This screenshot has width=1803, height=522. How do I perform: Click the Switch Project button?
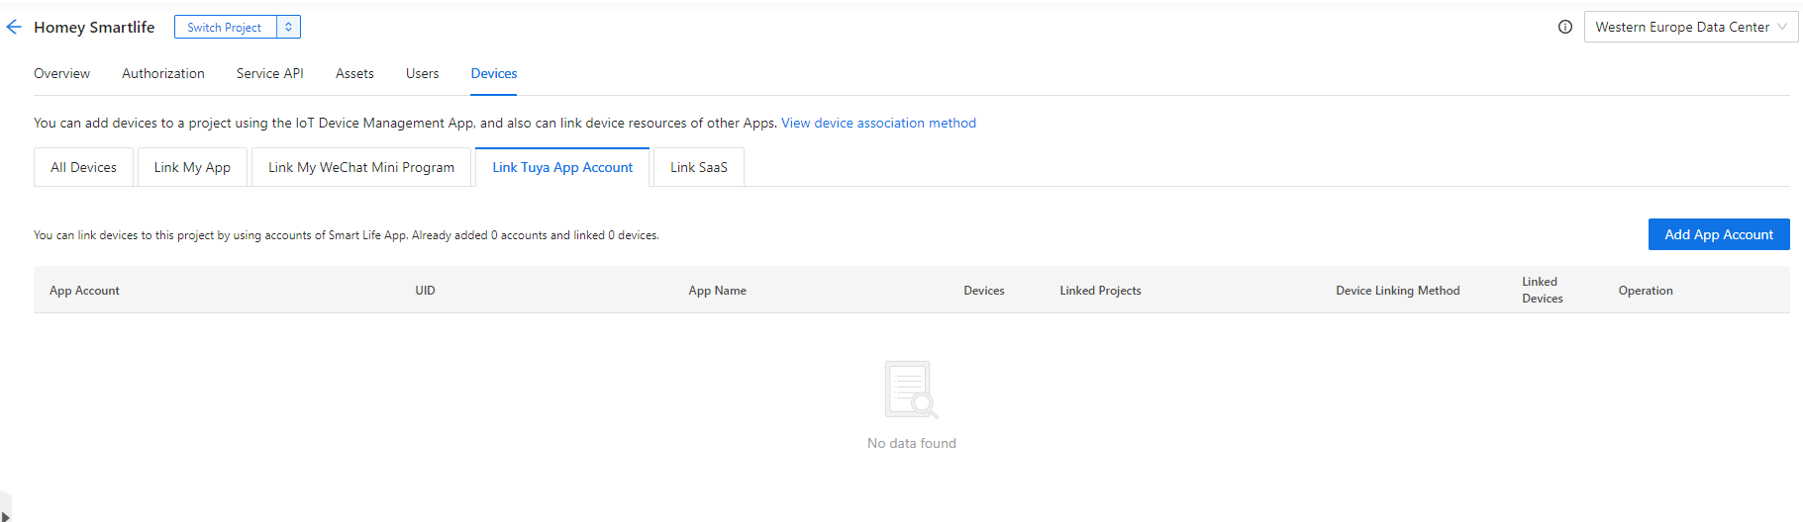[225, 27]
